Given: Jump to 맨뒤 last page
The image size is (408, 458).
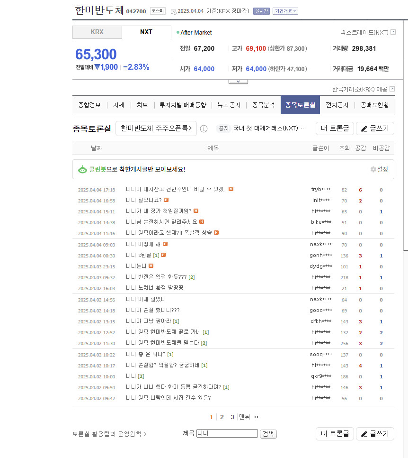Looking at the screenshot, I should (244, 417).
